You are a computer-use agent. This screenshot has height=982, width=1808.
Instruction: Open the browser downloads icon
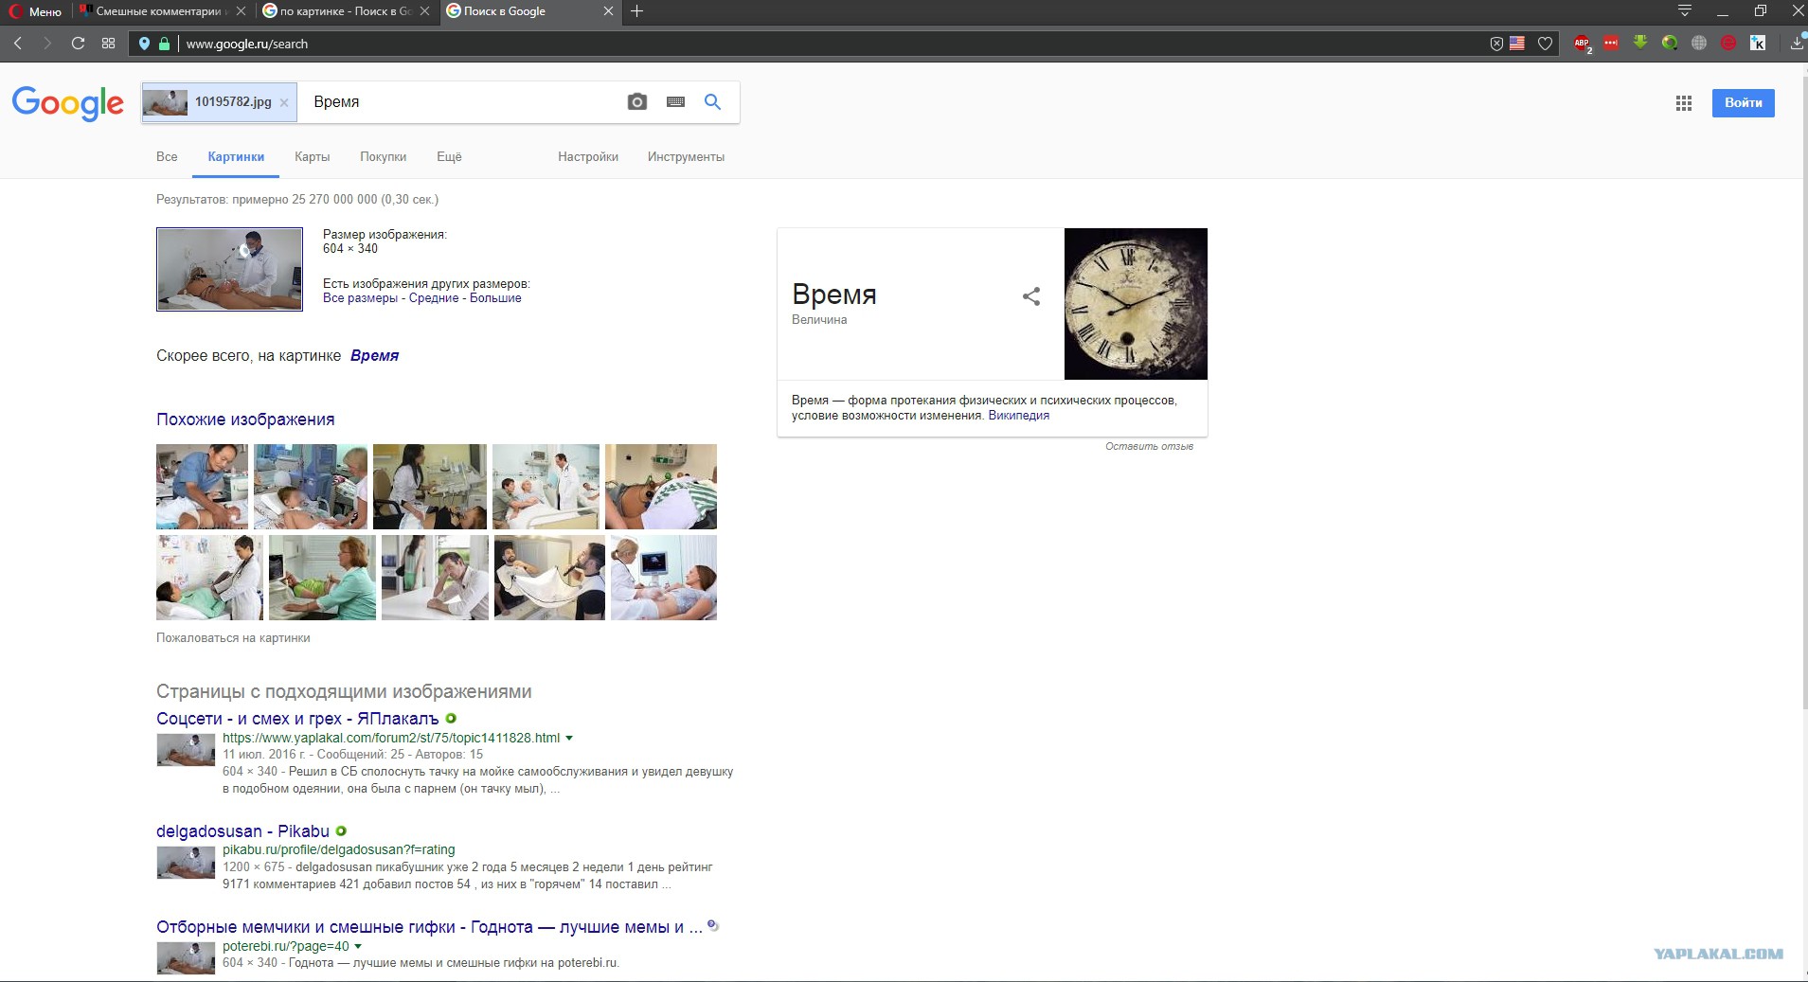tap(1797, 44)
